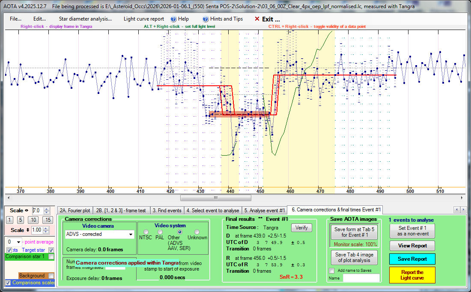Switch to the 3. Find events tab
Viewport: 471px width, 292px height.
[x=167, y=211]
